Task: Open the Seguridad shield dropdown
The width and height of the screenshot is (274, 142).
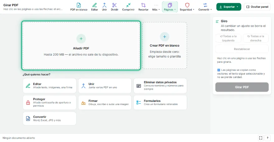Action: tap(187, 7)
